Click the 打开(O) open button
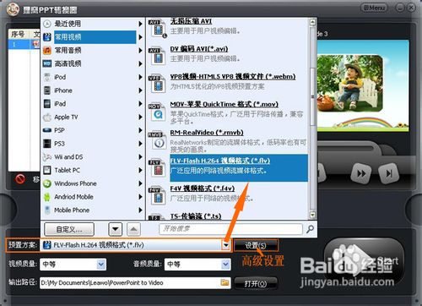Image resolution: width=422 pixels, height=306 pixels. point(256,283)
